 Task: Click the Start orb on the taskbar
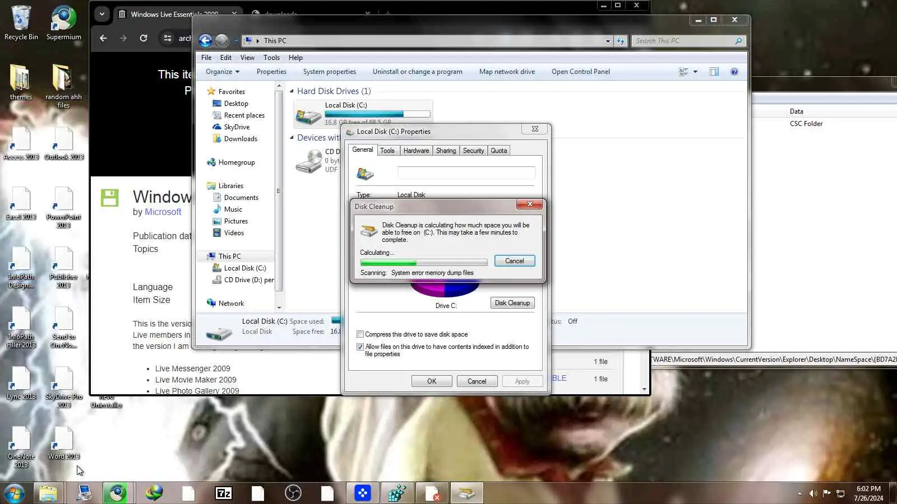click(13, 493)
